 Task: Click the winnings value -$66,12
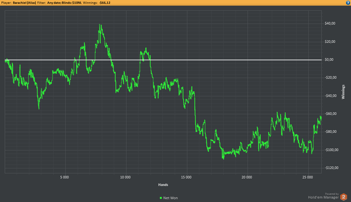tap(105, 2)
